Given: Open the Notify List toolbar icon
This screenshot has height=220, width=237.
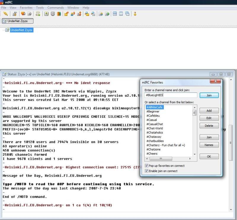Looking at the screenshot, I should point(101,14).
